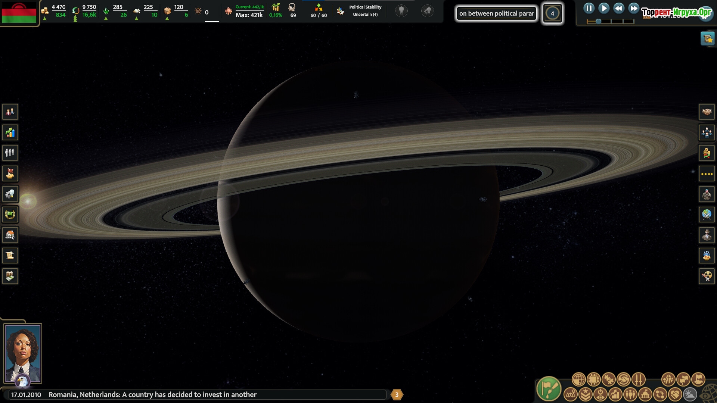Expand the notification counter badge showing 3
Screen dimensions: 717x403
click(397, 394)
